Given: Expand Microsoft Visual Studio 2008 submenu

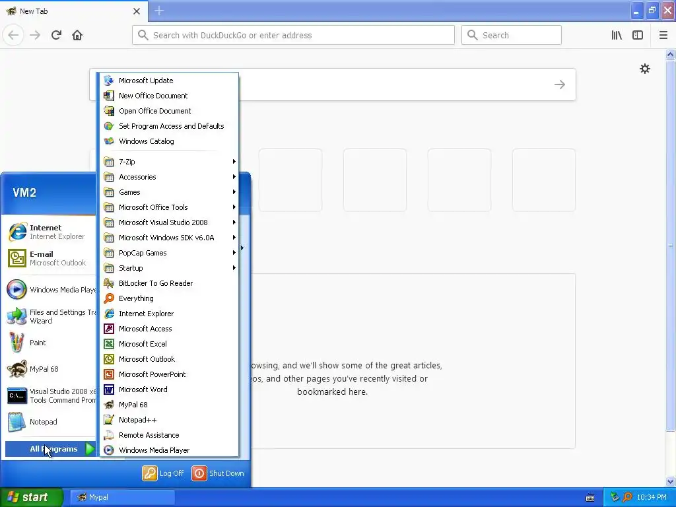Looking at the screenshot, I should point(169,222).
